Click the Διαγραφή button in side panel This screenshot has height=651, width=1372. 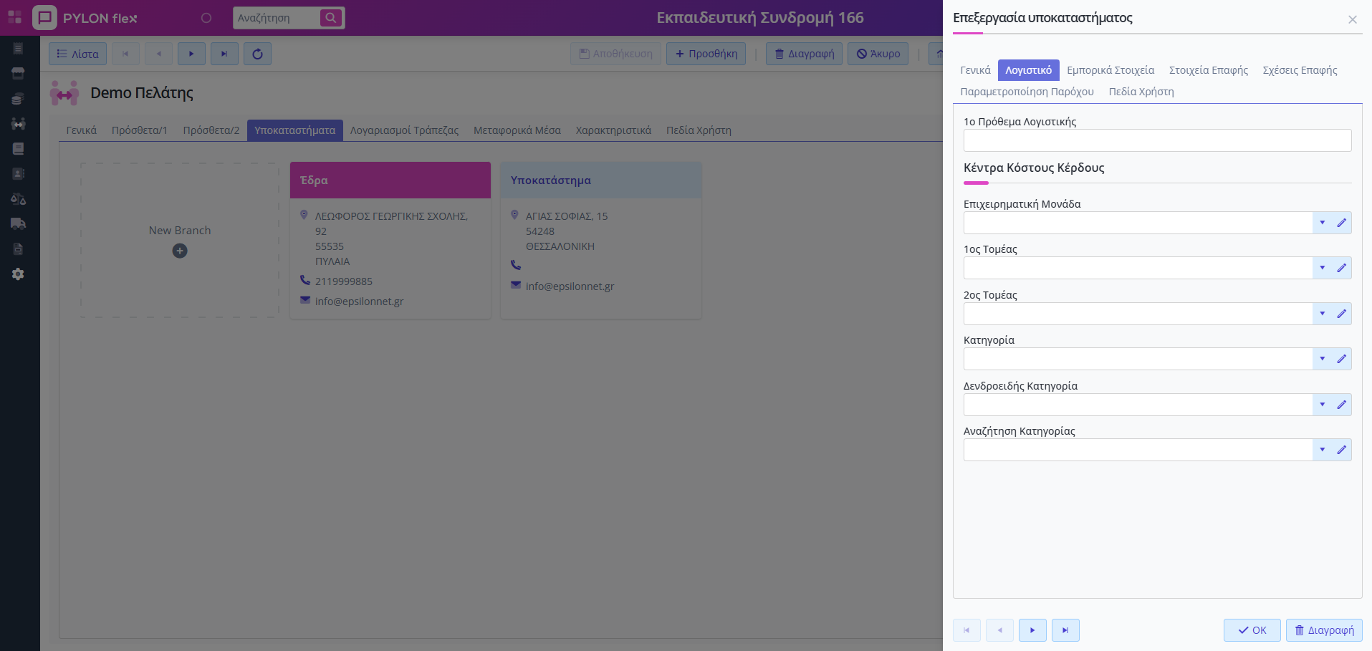click(1323, 630)
